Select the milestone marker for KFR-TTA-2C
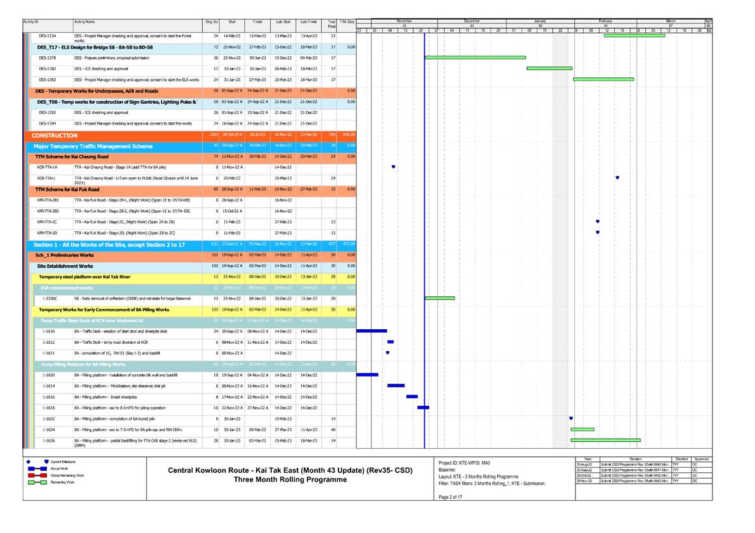 pyautogui.click(x=597, y=220)
